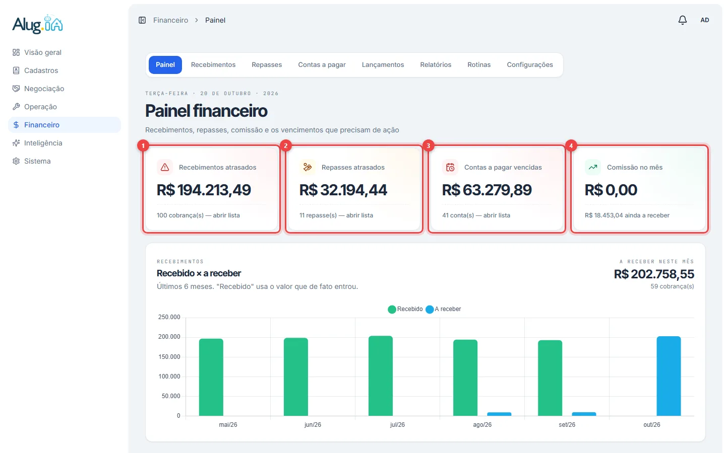Screen dimensions: 726x453
Task: Toggle the Recebido legend series
Action: point(405,309)
